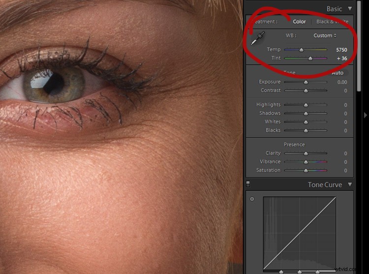This screenshot has width=369, height=274.
Task: Click the Exposure label
Action: (270, 82)
